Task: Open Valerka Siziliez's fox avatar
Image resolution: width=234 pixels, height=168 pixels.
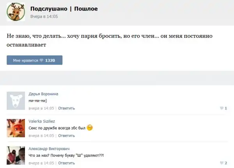Action: coord(16,128)
